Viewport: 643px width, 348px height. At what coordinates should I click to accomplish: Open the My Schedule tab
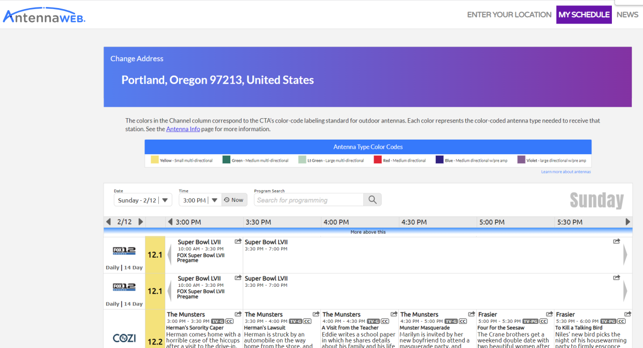point(583,15)
